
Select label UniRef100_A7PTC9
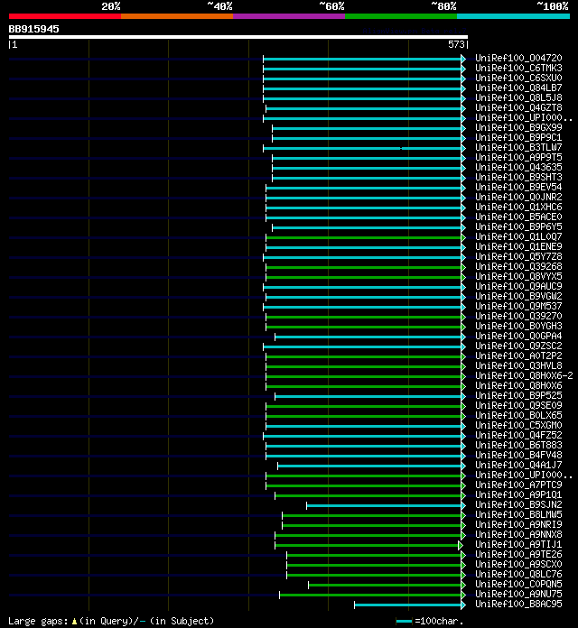coord(518,485)
